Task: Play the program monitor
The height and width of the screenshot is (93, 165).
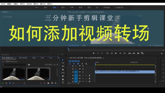Action: (116, 53)
